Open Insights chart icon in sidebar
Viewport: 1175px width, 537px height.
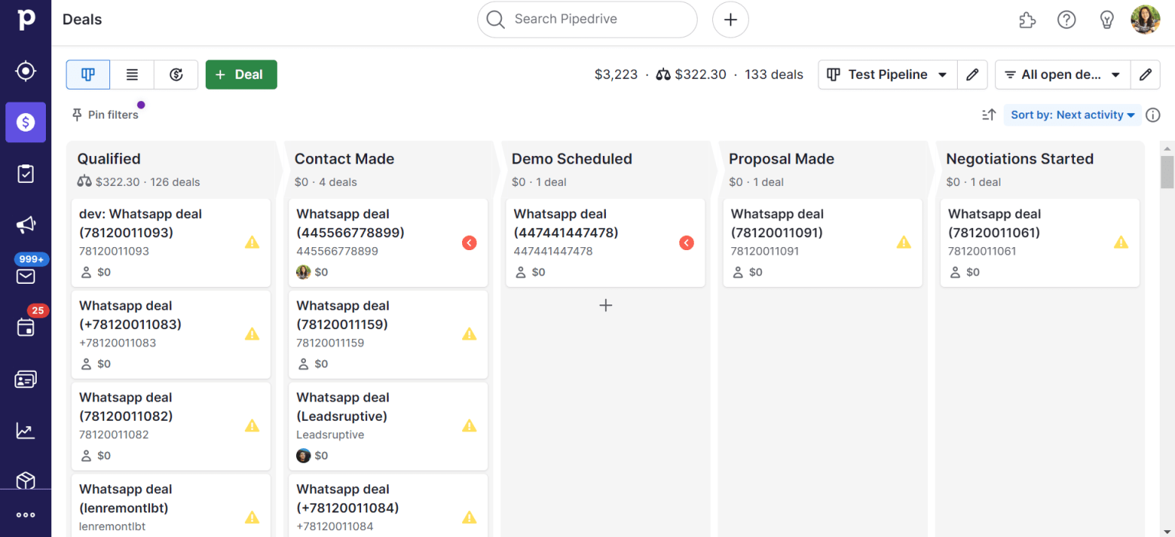pyautogui.click(x=25, y=431)
